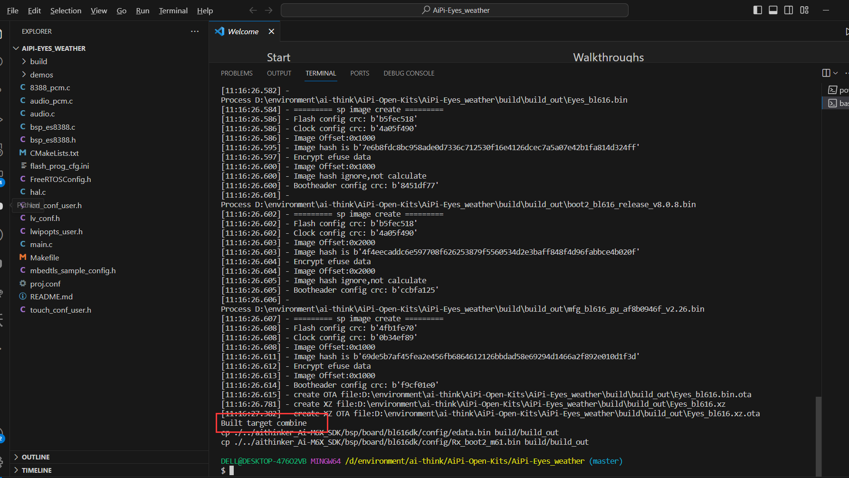Viewport: 849px width, 478px height.
Task: Open the View menu
Action: 99,10
